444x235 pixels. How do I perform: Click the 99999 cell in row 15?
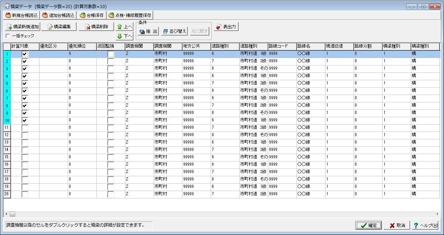[196, 157]
